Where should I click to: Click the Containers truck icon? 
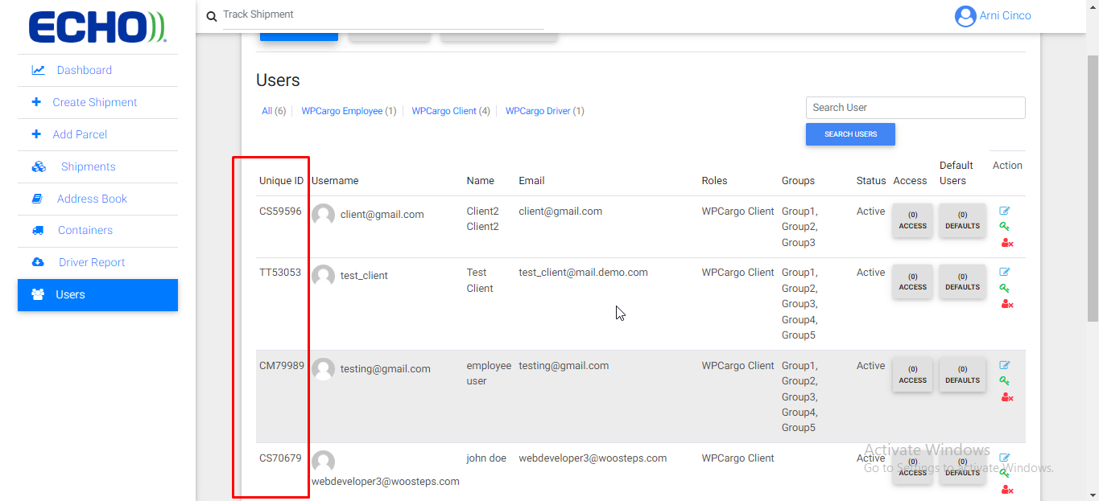(38, 231)
